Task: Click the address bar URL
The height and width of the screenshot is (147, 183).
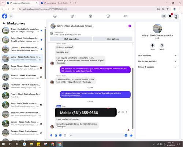Action: tap(44, 9)
